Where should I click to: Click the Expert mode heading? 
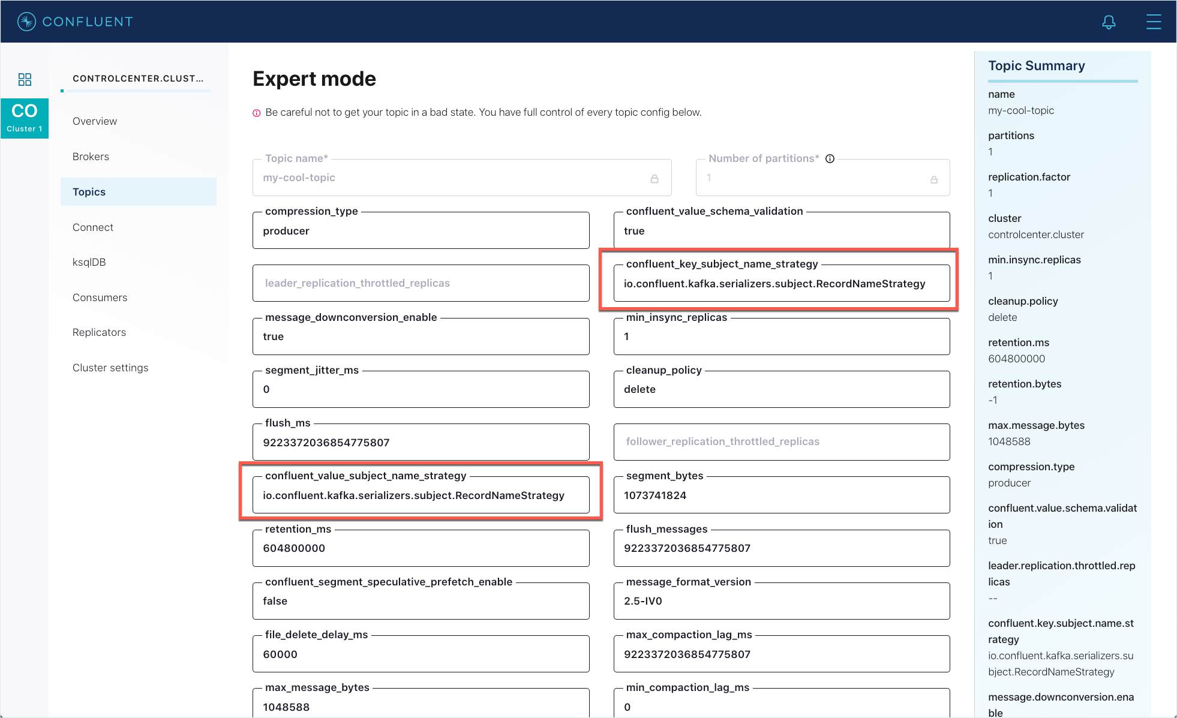tap(314, 79)
